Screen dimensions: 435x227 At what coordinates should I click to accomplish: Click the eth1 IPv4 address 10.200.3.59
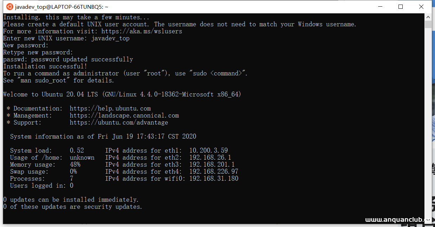[x=209, y=151]
